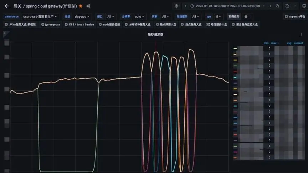This screenshot has height=173, width=308.
Task: Open dashboard settings gear
Action: (176, 6)
